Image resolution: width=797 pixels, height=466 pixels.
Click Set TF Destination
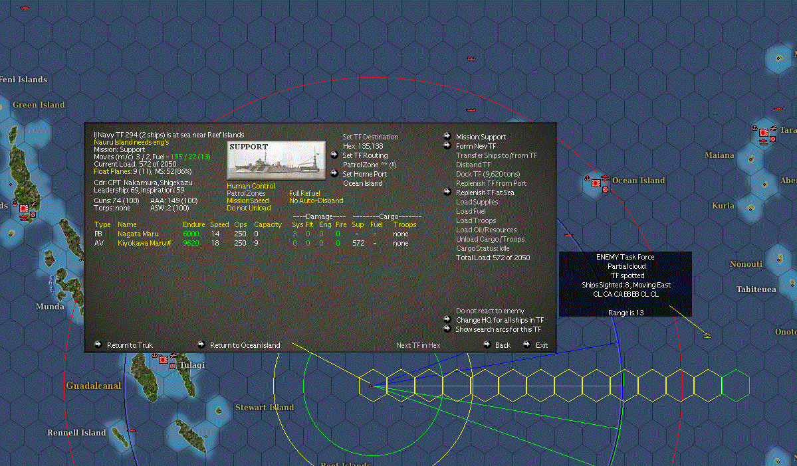370,137
